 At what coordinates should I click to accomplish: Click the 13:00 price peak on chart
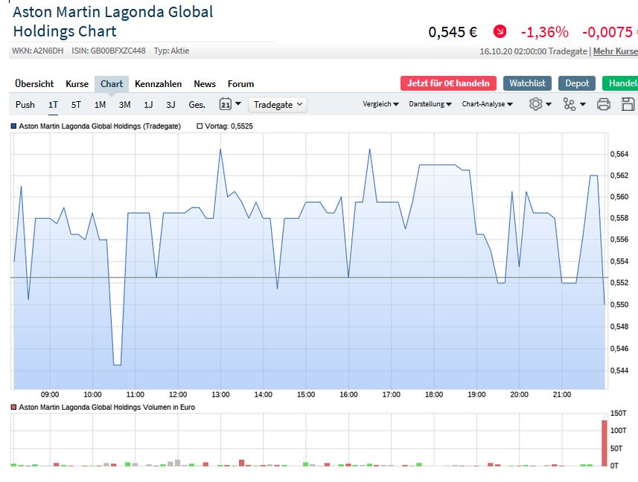(220, 150)
